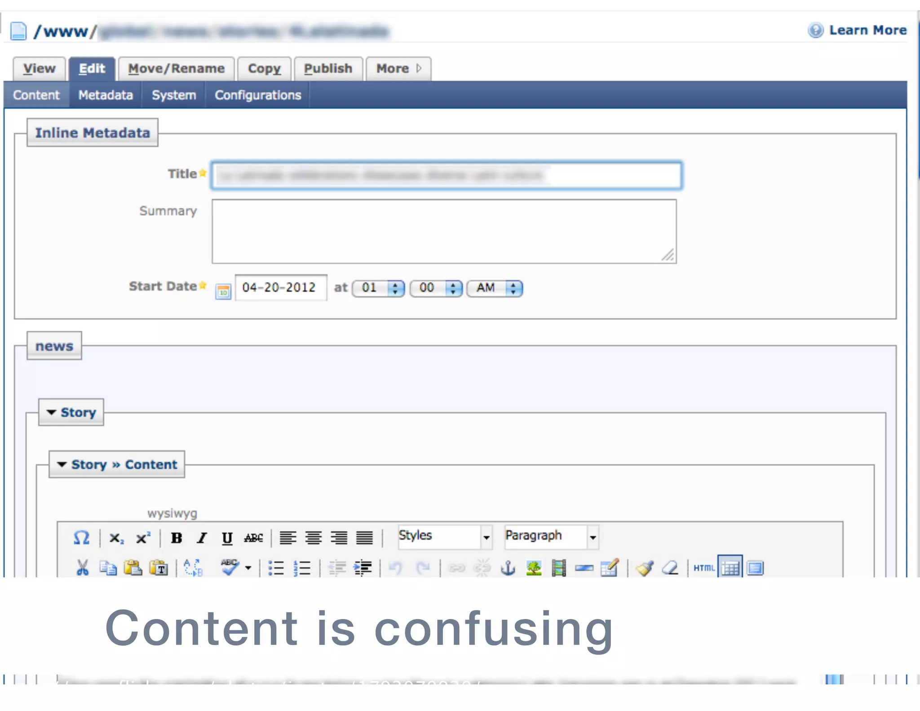Image resolution: width=920 pixels, height=711 pixels.
Task: Select the Edit tab
Action: 92,69
